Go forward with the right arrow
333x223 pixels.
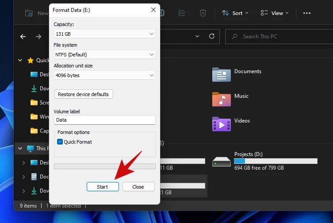pos(38,37)
